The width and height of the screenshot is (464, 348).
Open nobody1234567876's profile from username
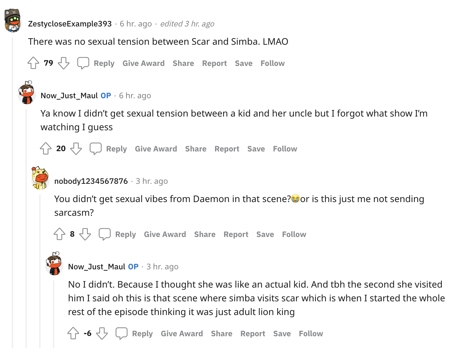[91, 181]
